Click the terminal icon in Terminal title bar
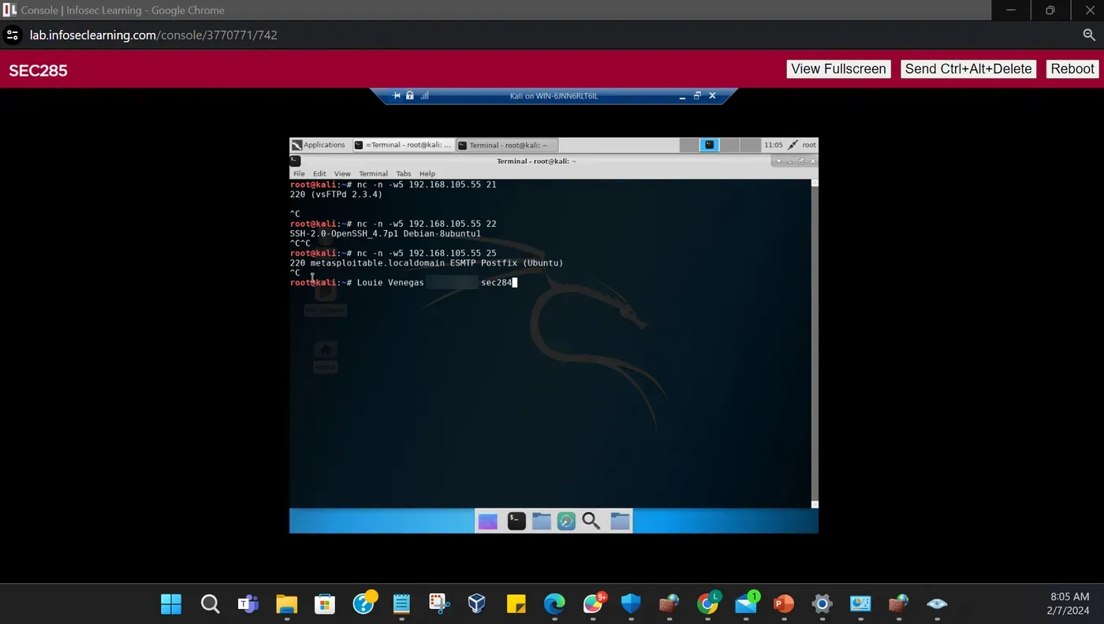Viewport: 1104px width, 624px height. click(296, 161)
